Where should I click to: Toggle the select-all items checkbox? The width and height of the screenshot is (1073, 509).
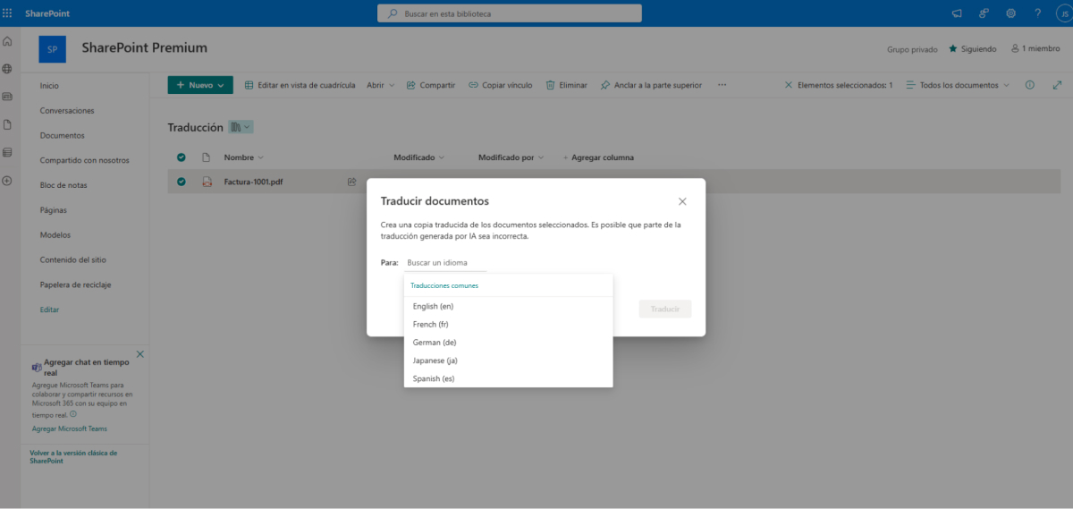[182, 157]
